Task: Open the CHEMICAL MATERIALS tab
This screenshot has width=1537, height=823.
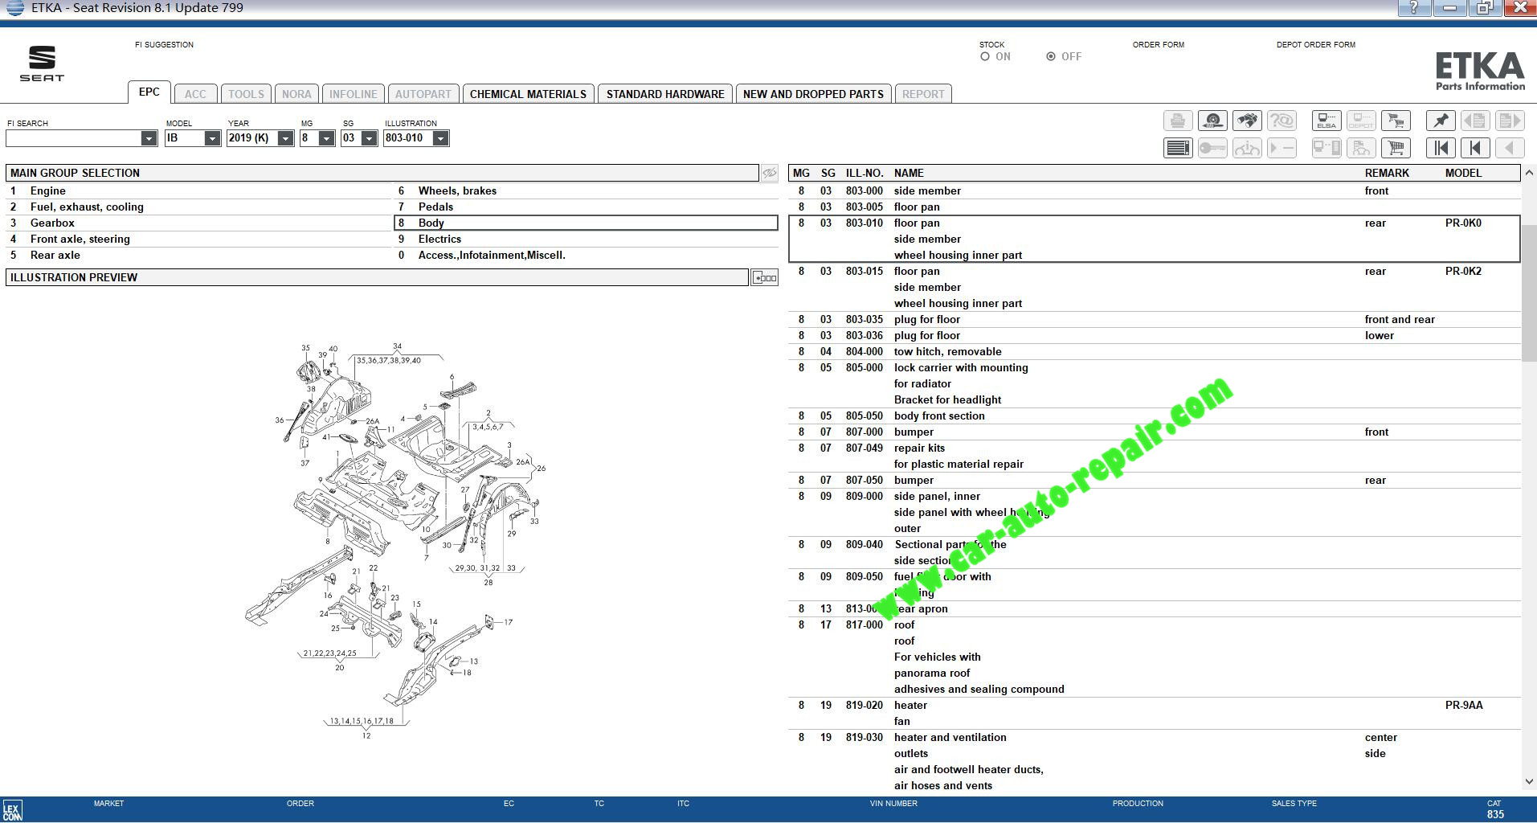Action: click(528, 94)
